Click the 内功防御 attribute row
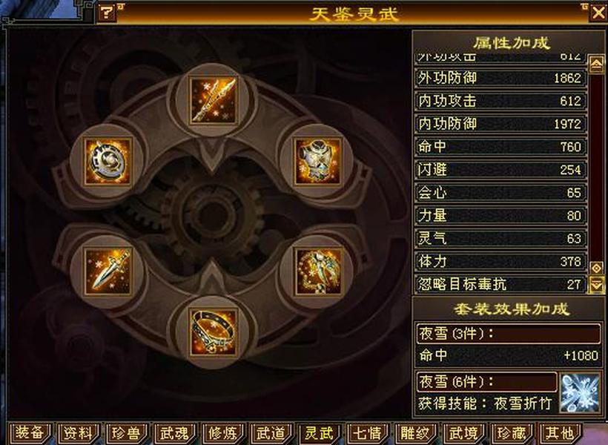 tap(500, 124)
